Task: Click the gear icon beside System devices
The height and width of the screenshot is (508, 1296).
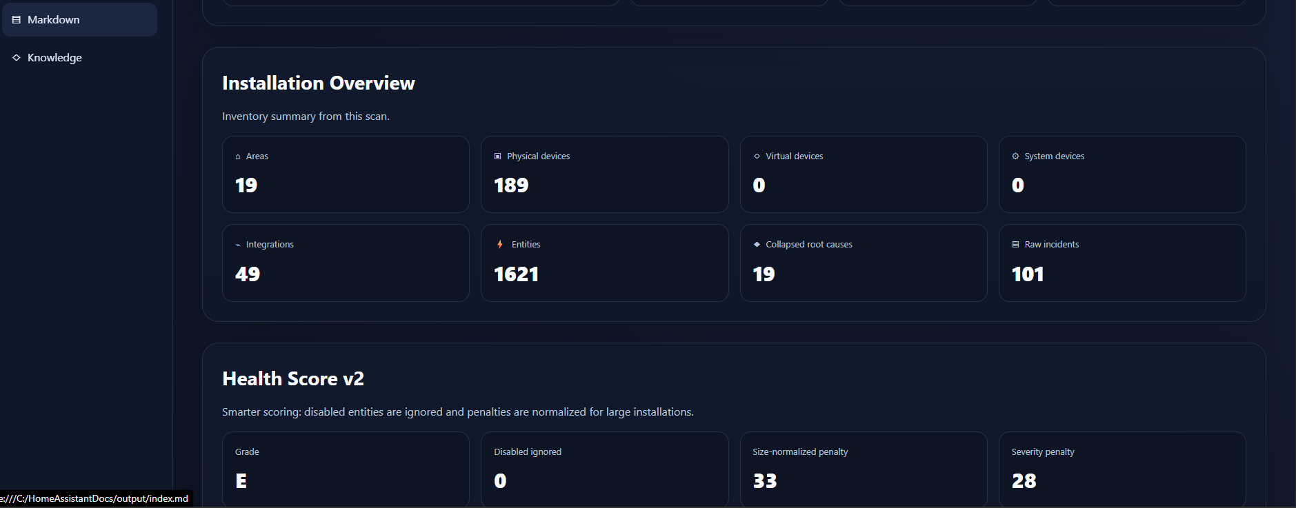Action: click(x=1015, y=156)
